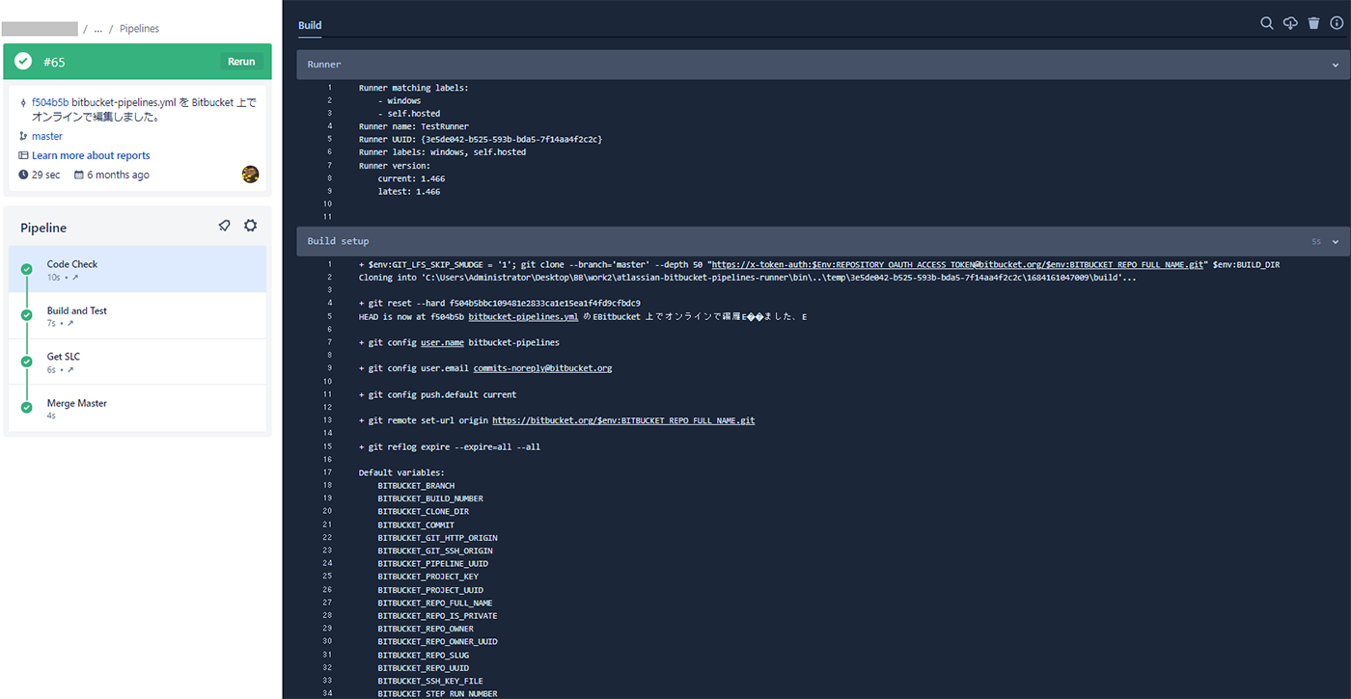
Task: Click the green success check next to #65
Action: tap(23, 62)
